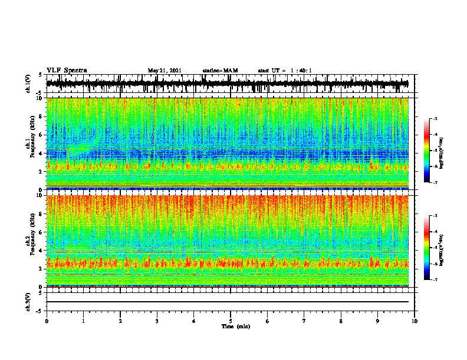Click the ch.1 spectrogram color scale bar
This screenshot has width=467, height=360.
[426, 151]
